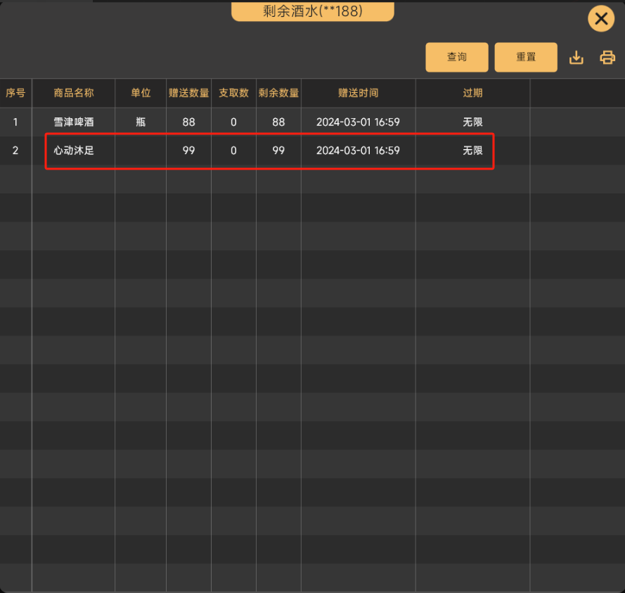Click withdrawn count 0 for 雪津啤酒
This screenshot has width=625, height=593.
tap(233, 122)
